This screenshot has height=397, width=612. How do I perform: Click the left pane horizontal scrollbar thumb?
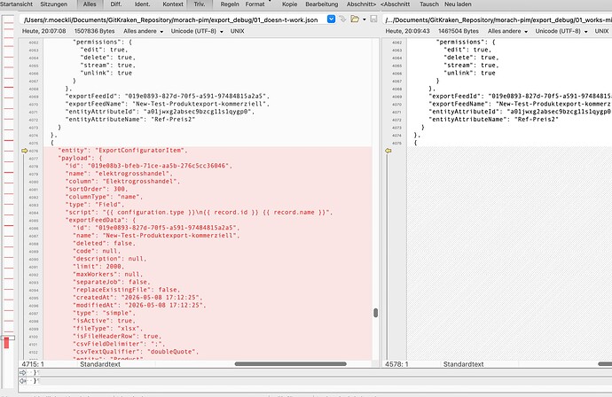pyautogui.click(x=290, y=364)
